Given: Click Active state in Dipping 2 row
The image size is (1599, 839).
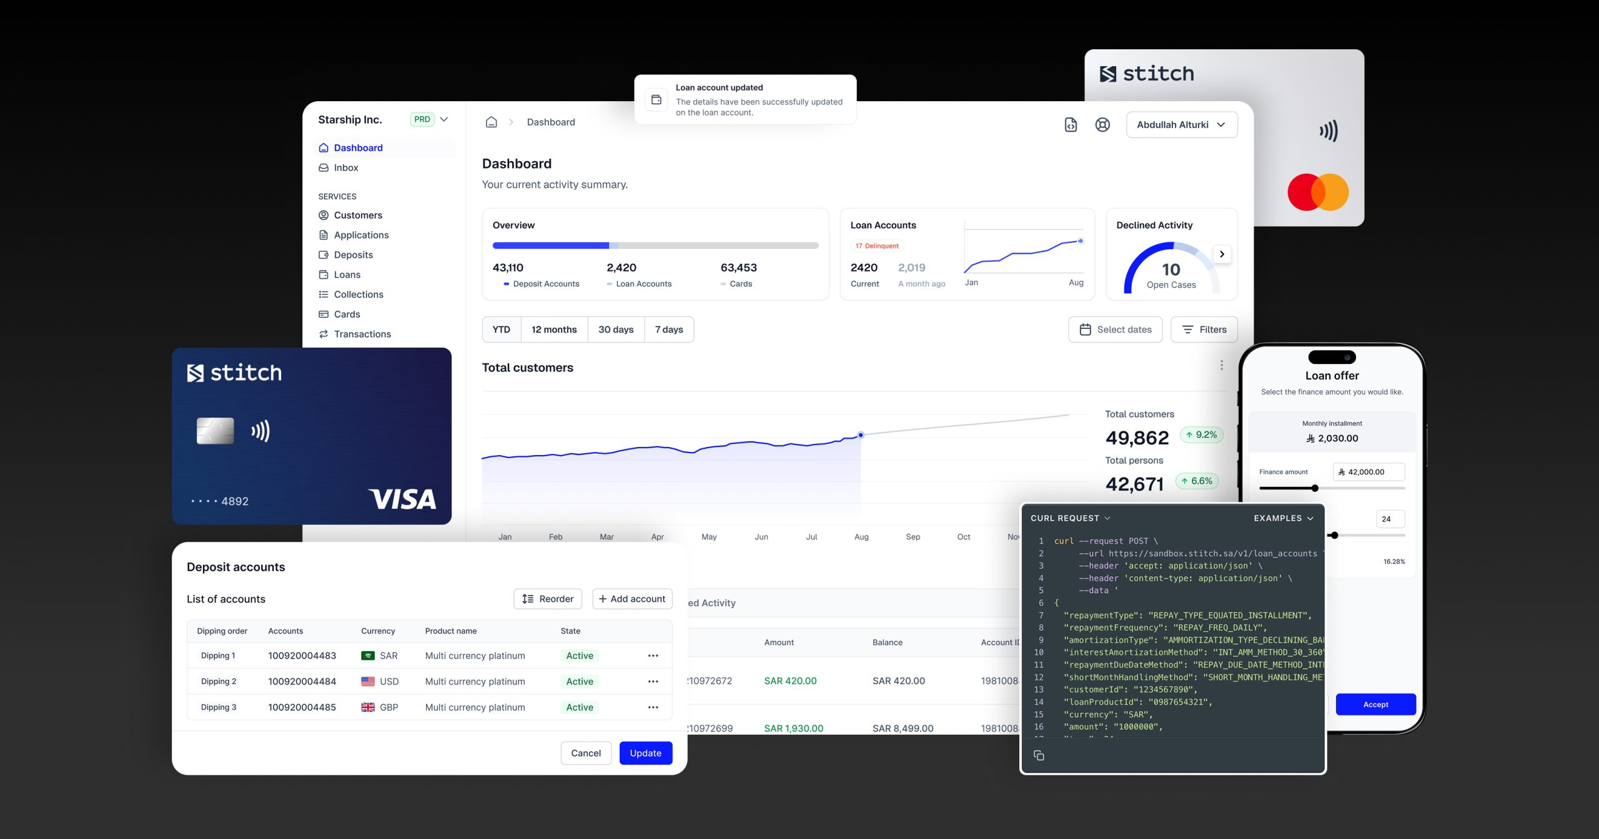Looking at the screenshot, I should point(580,682).
